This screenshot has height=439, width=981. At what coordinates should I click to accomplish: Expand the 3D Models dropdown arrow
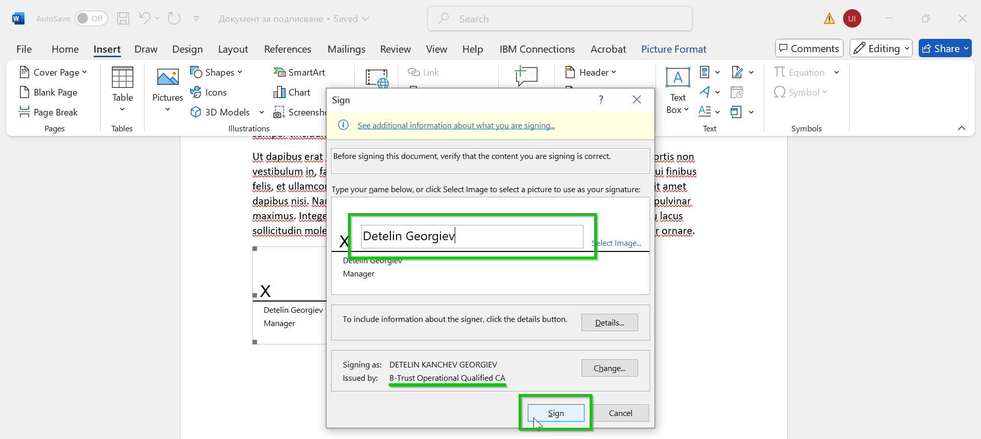click(x=262, y=112)
